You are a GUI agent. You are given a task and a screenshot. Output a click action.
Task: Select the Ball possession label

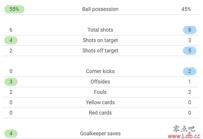pyautogui.click(x=100, y=9)
